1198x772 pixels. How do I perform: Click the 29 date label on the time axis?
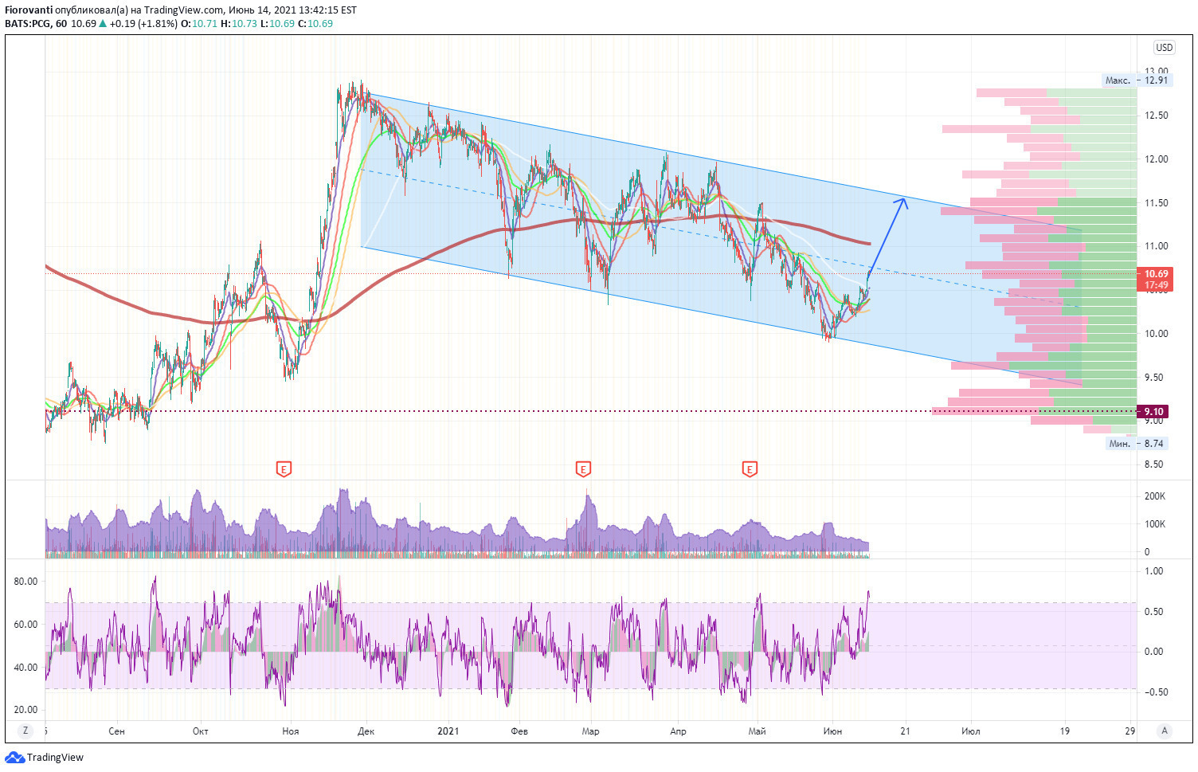point(1130,731)
